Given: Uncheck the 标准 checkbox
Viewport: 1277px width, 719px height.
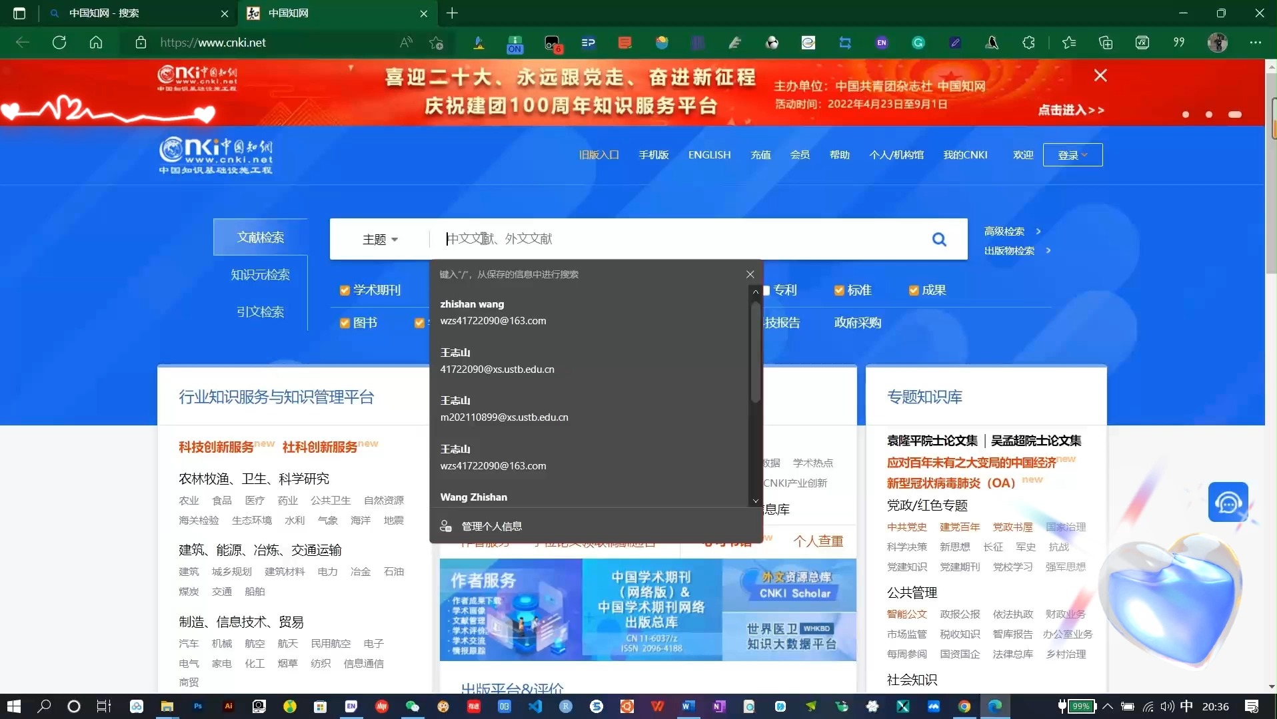Looking at the screenshot, I should point(838,290).
